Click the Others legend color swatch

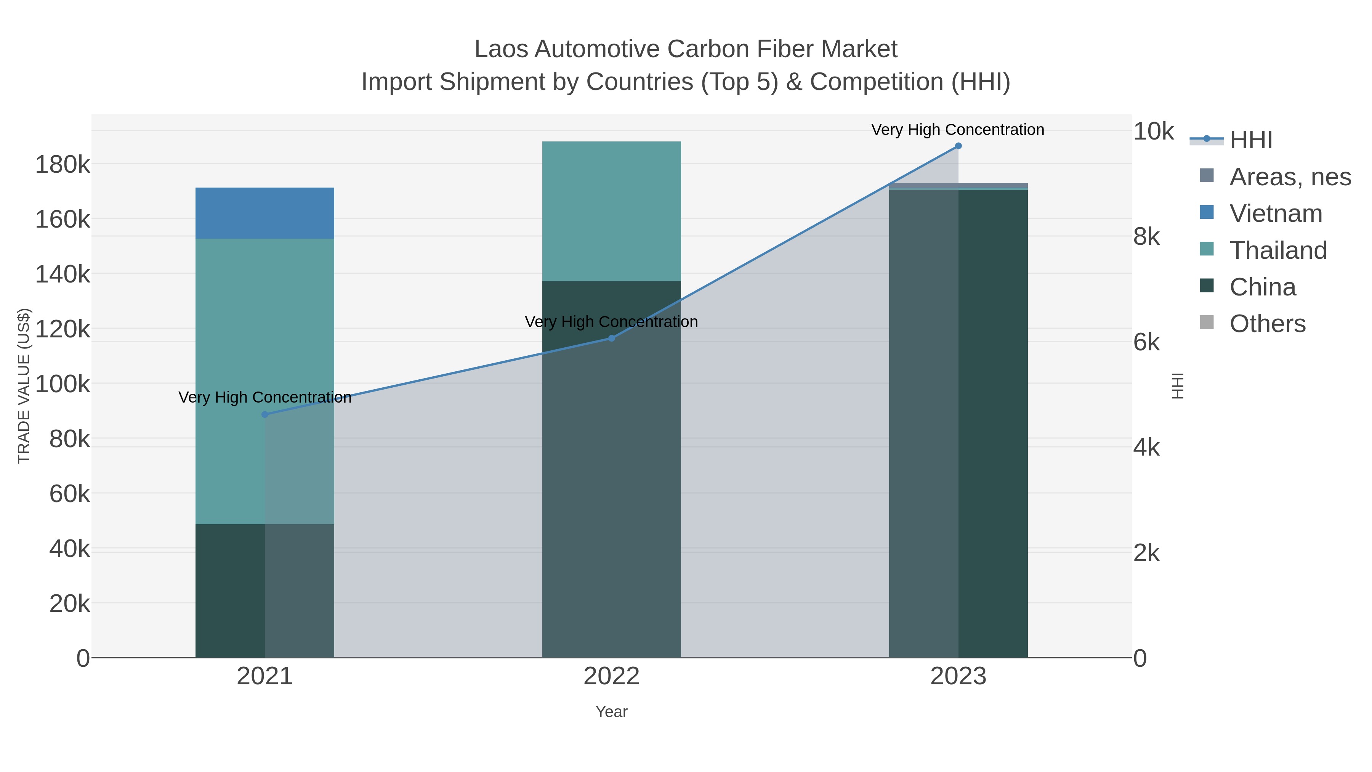tap(1207, 322)
